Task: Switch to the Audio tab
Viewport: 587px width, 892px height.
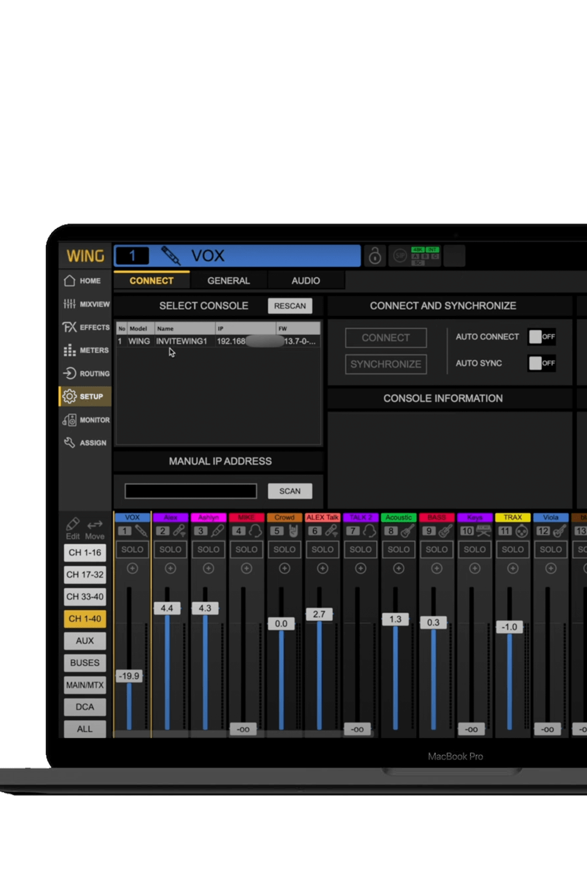Action: (x=306, y=281)
